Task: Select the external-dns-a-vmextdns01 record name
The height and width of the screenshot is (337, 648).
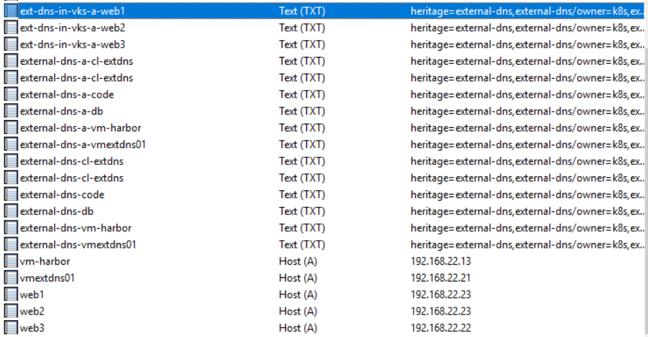Action: tap(82, 145)
